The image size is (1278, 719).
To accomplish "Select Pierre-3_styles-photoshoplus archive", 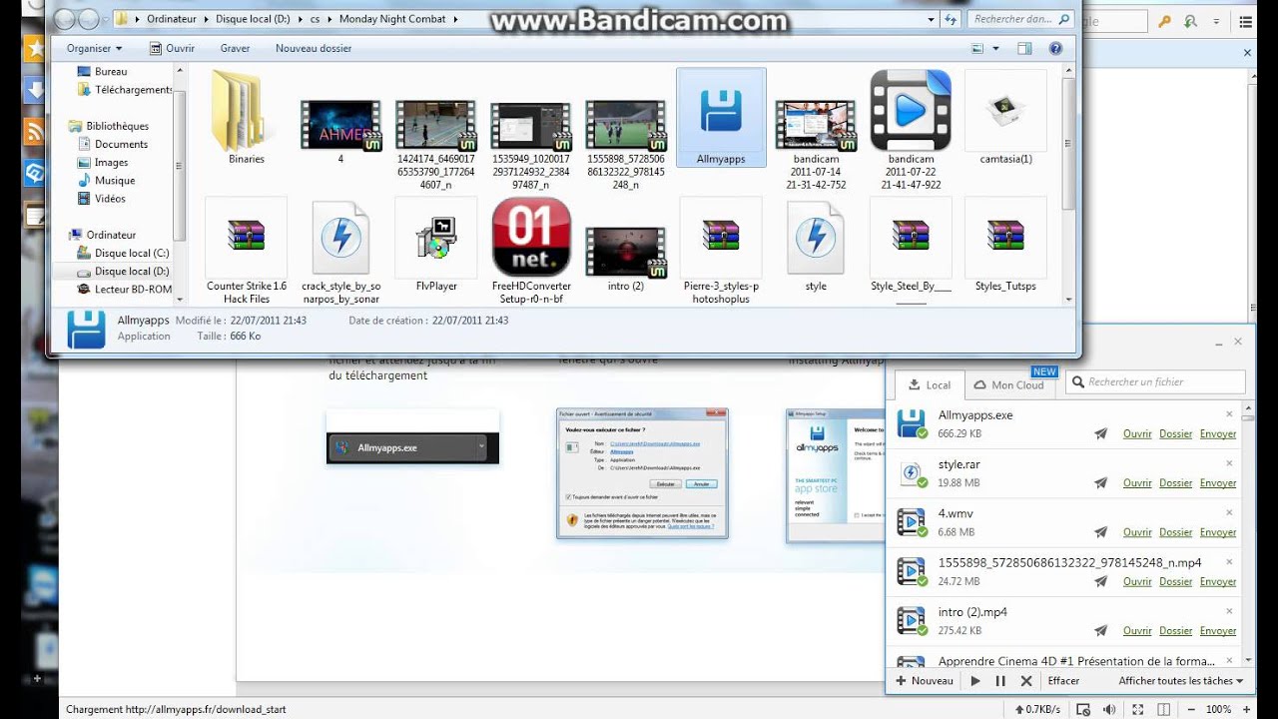I will 721,251.
